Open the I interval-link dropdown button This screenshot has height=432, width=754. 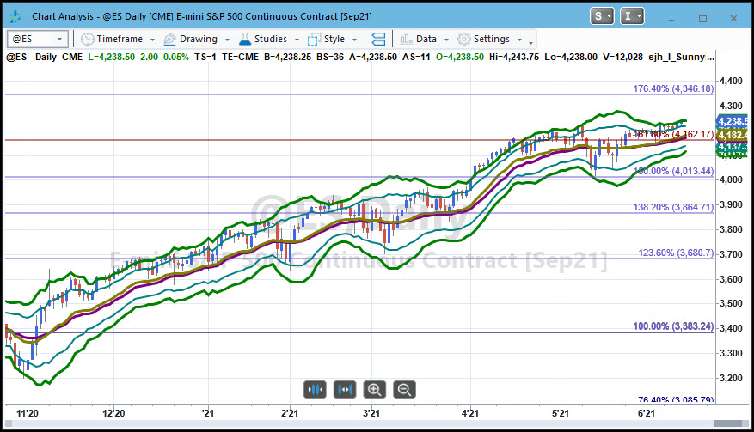(x=632, y=16)
